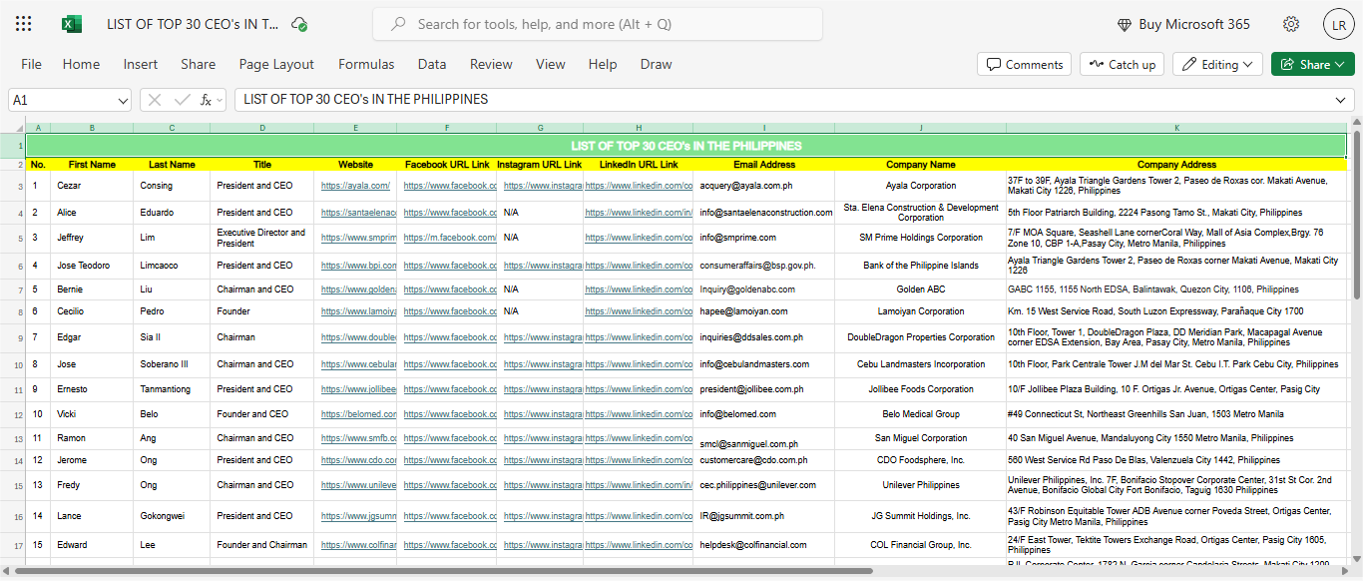Open the santaelena website link in row 4
This screenshot has height=581, width=1363.
358,213
